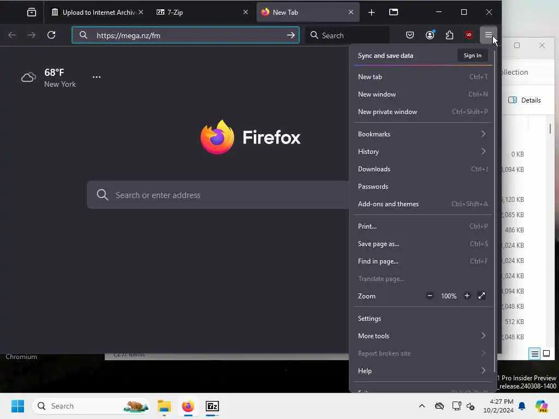Reset zoom level at 100%

[449, 296]
